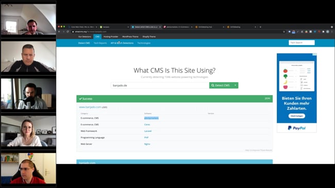Open Hosting Provider detector

click(111, 36)
